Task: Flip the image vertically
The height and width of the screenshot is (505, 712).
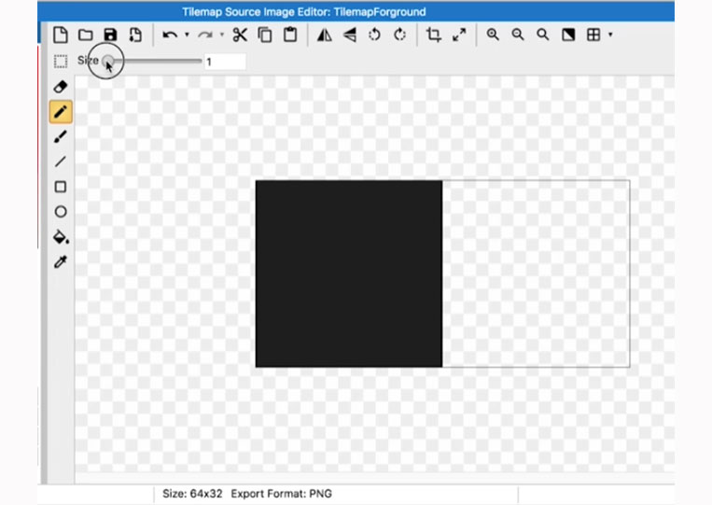Action: click(350, 35)
